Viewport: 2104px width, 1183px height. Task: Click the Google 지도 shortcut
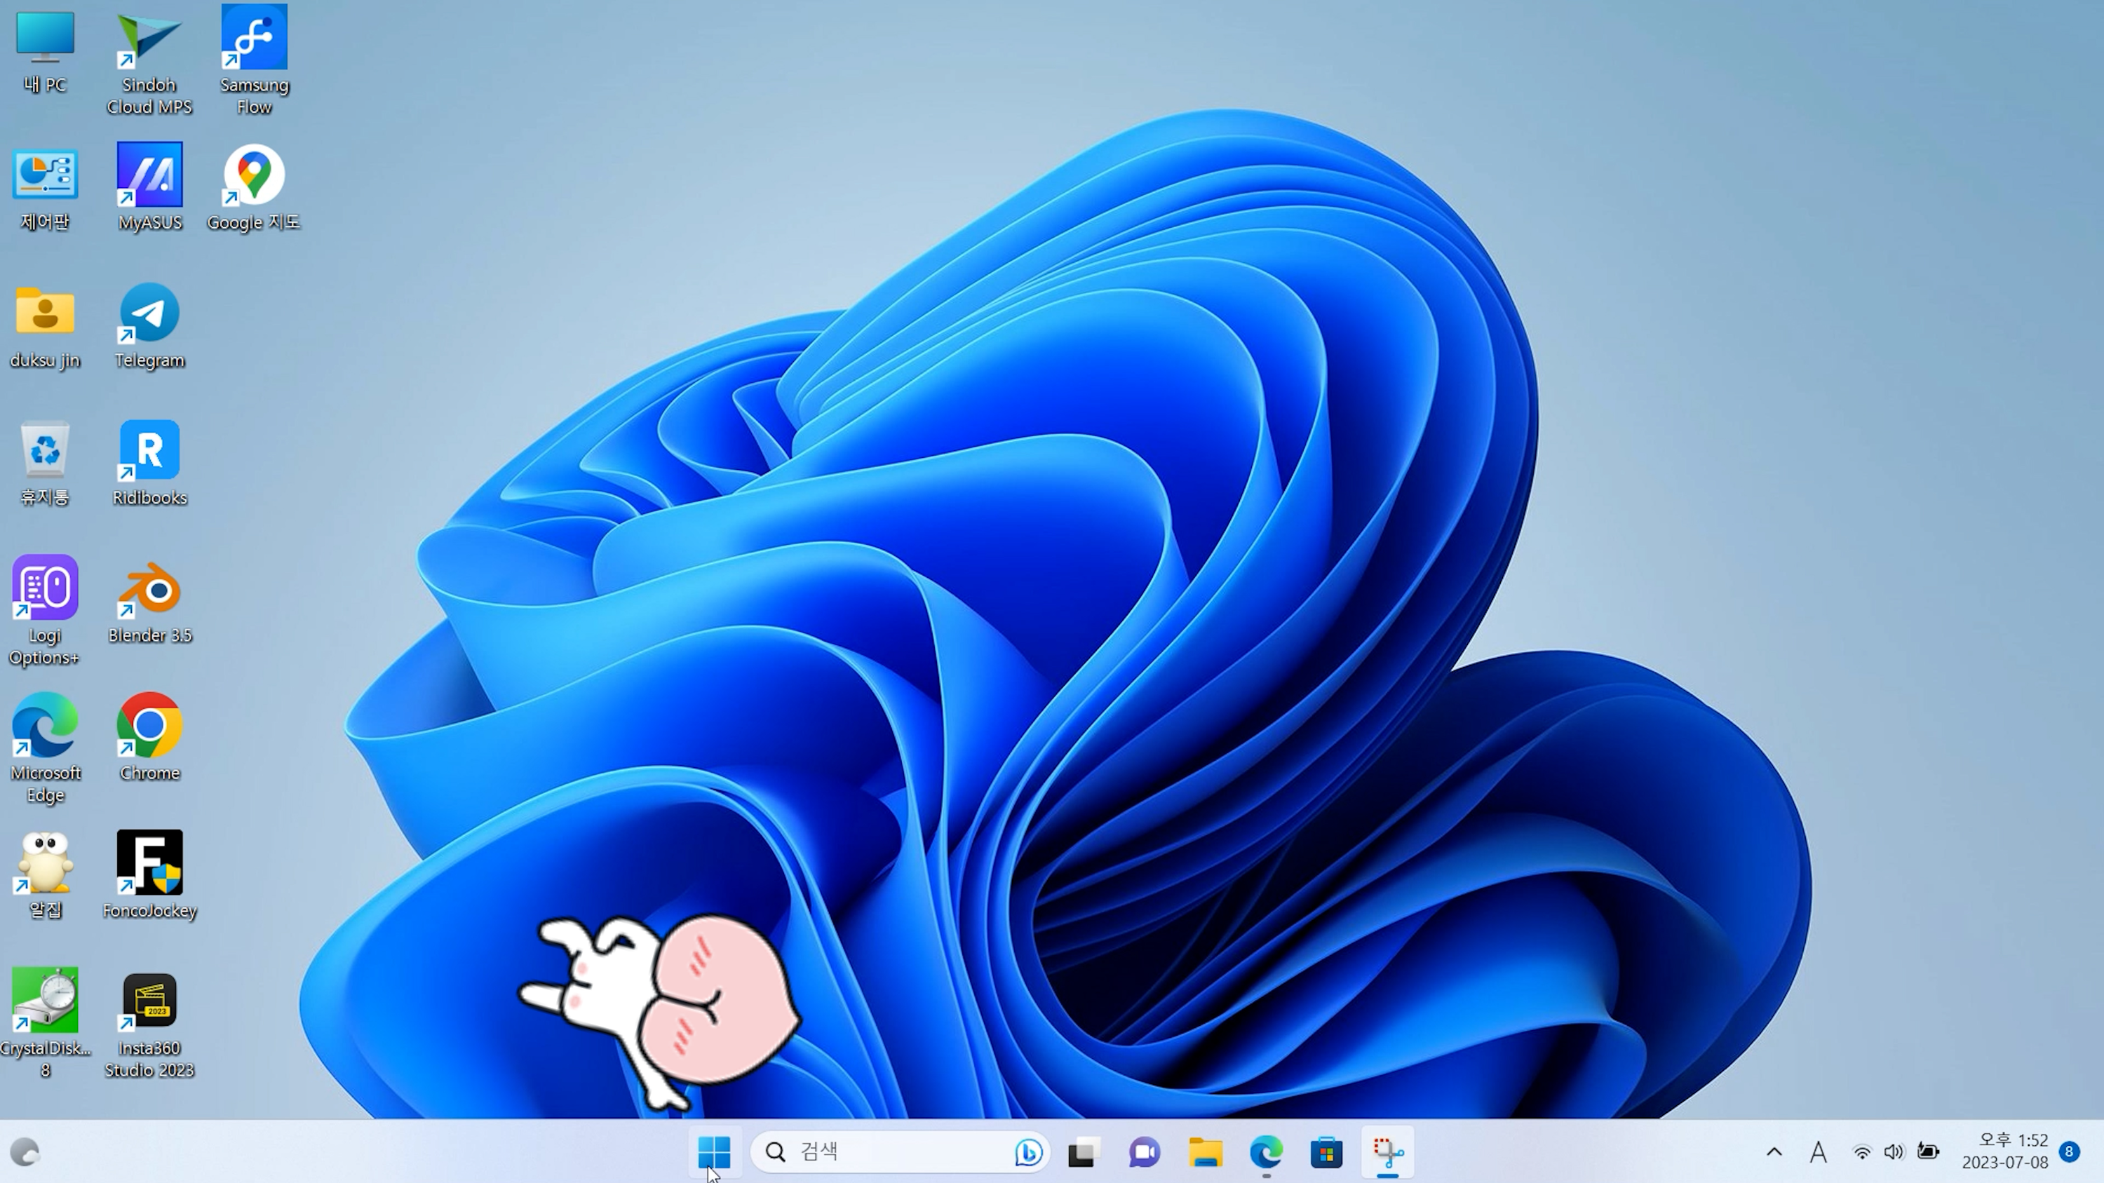click(x=254, y=175)
